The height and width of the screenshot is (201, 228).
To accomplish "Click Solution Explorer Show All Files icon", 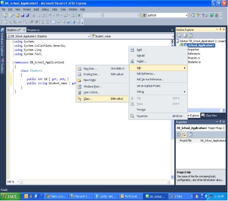I will (186, 36).
